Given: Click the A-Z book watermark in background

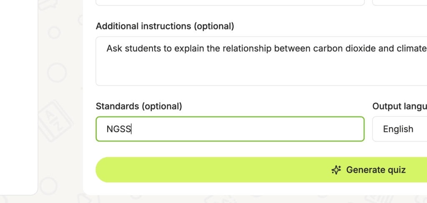Looking at the screenshot, I should pos(55,120).
